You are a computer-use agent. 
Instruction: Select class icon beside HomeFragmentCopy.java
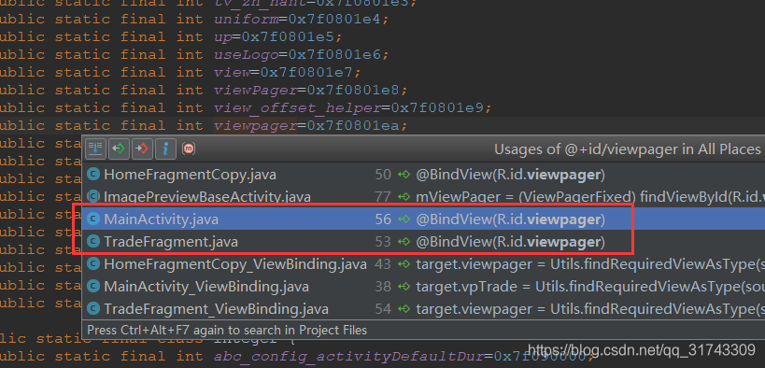[93, 175]
